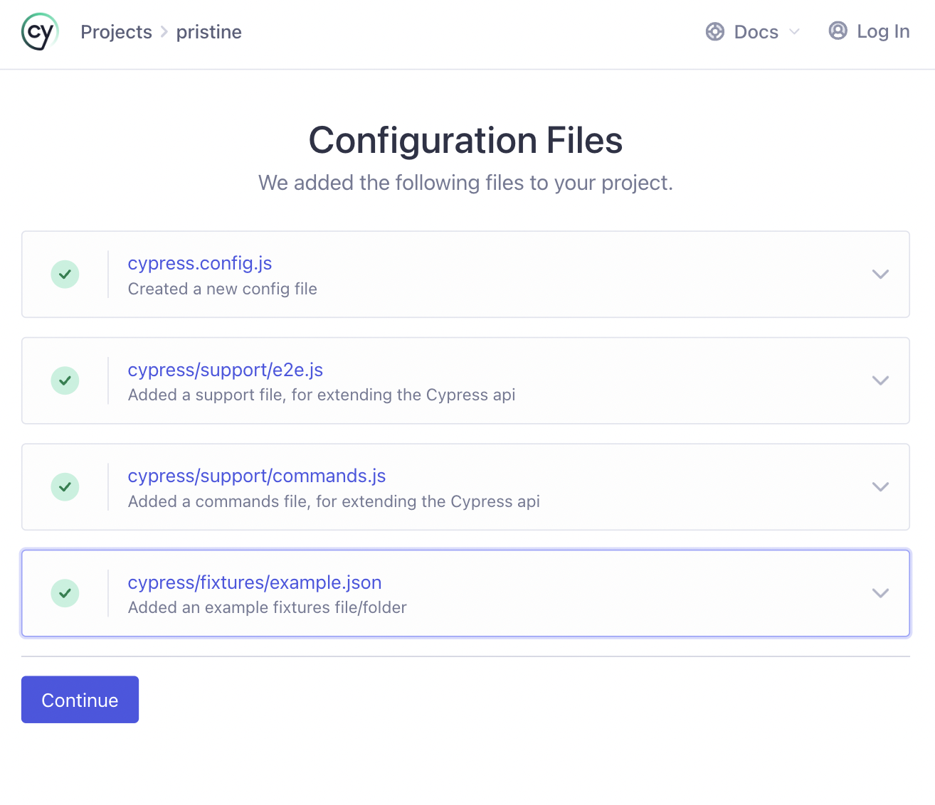Click the checkmark beside cypress/fixtures/example.json
The width and height of the screenshot is (935, 805).
(65, 593)
